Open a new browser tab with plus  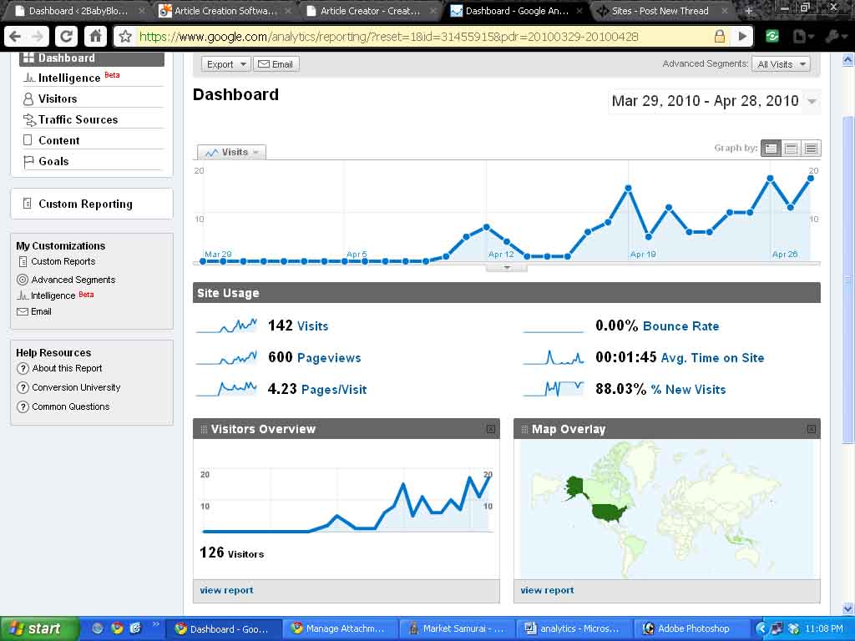749,10
